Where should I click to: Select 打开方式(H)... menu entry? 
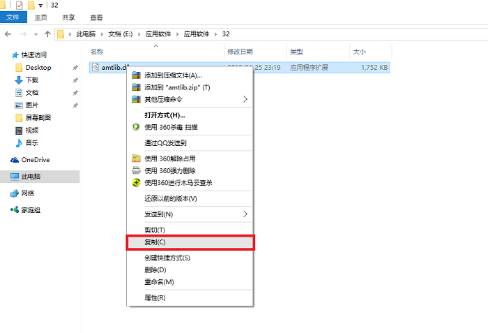click(x=190, y=115)
